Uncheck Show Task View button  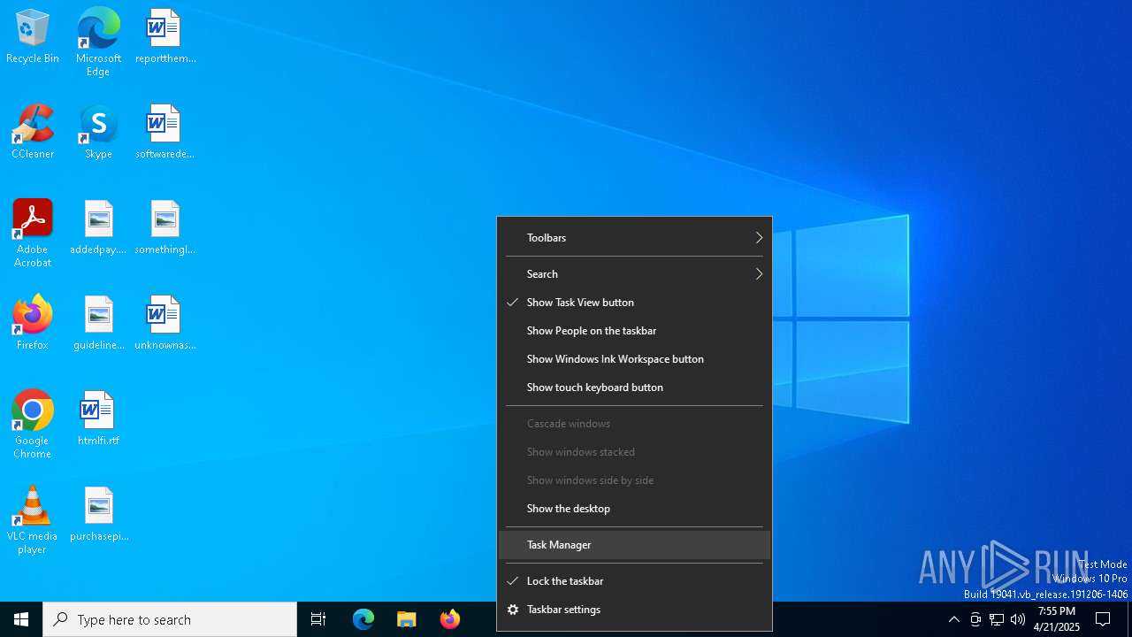[x=634, y=303]
